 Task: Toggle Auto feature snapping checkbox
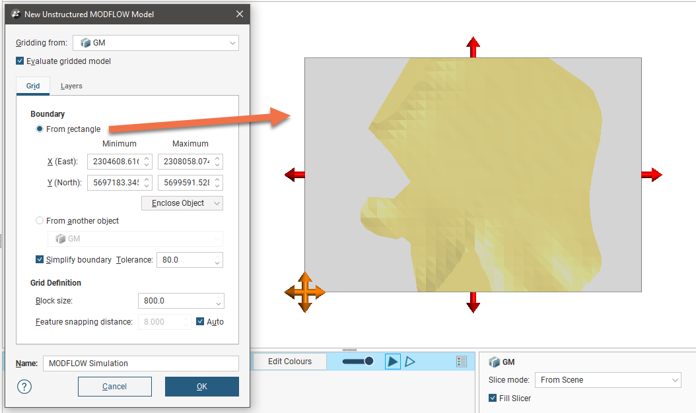click(200, 321)
